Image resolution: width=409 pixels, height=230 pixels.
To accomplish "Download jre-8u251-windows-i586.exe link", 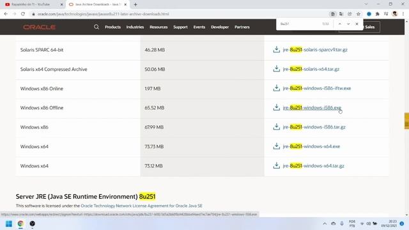I will pyautogui.click(x=312, y=107).
